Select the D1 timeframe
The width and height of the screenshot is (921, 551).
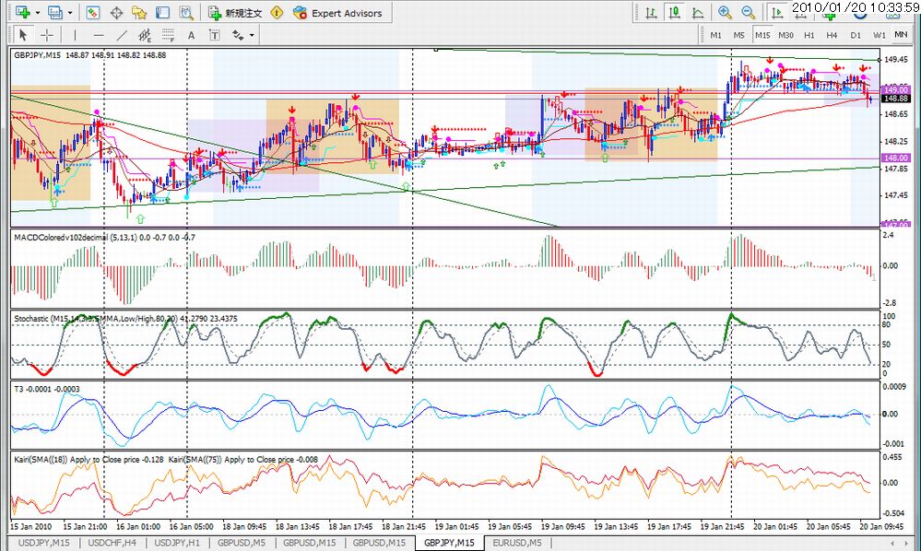[x=856, y=35]
